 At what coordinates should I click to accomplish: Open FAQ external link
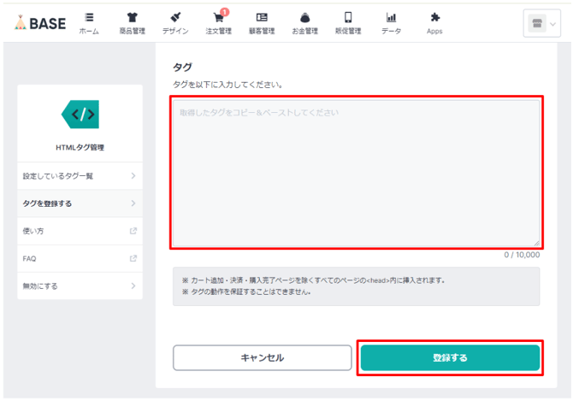(x=80, y=258)
